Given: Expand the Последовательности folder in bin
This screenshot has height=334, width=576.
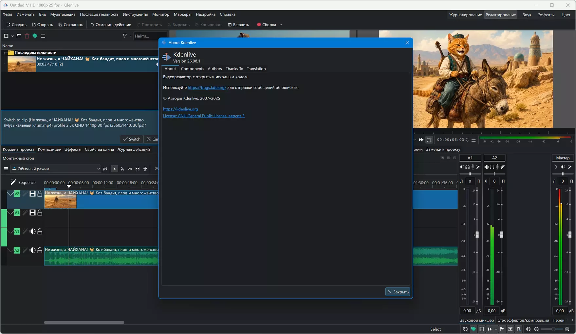Looking at the screenshot, I should click(x=4, y=53).
